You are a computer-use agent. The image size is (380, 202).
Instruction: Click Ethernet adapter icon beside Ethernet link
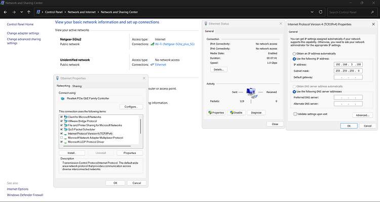[152, 65]
